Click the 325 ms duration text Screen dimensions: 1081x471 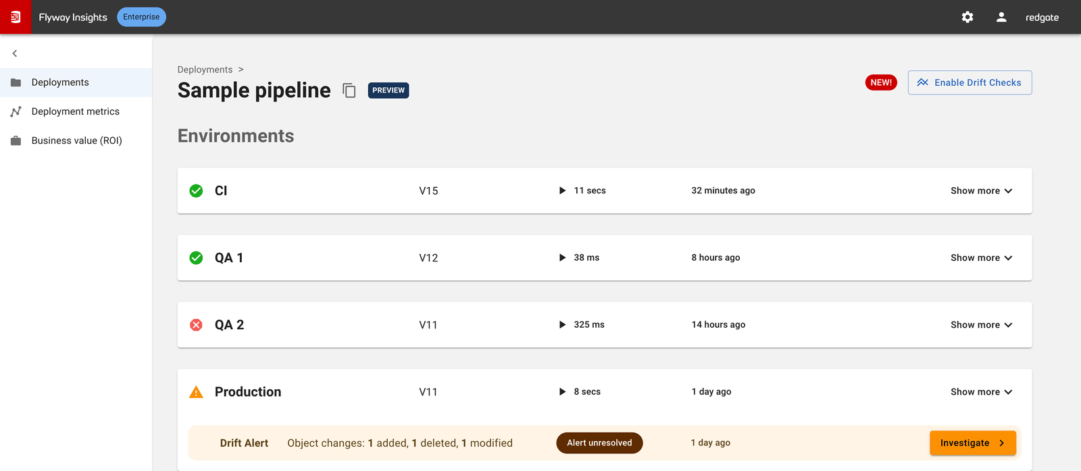[x=589, y=325]
